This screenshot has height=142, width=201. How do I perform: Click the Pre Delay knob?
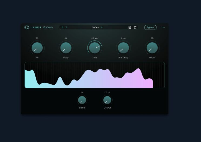[123, 48]
